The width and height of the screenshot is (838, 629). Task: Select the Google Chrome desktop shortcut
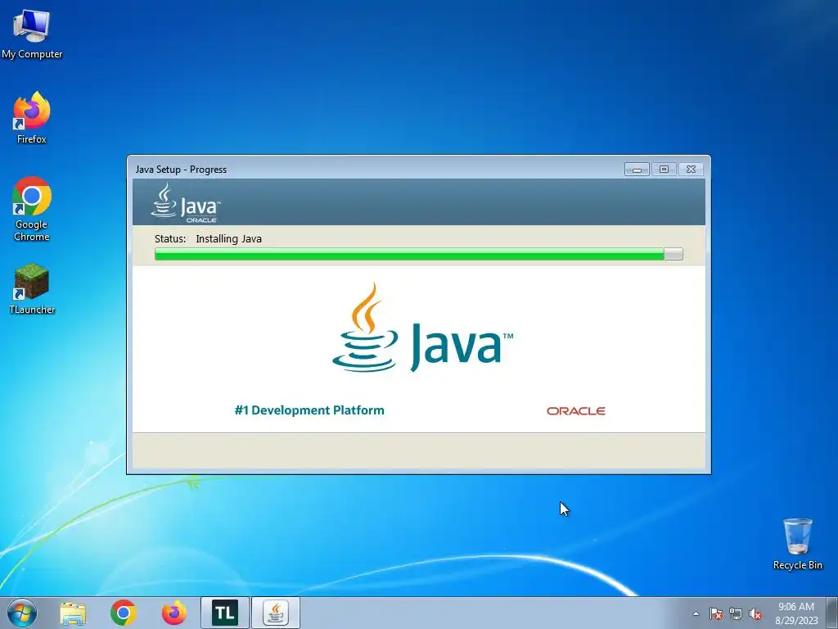pos(32,209)
